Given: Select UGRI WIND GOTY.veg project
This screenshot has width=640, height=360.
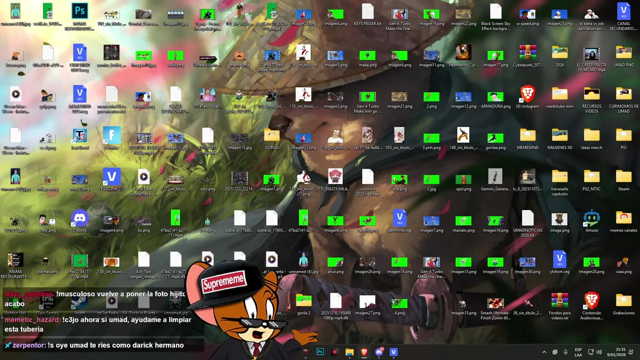Looking at the screenshot, I should coord(79,58).
